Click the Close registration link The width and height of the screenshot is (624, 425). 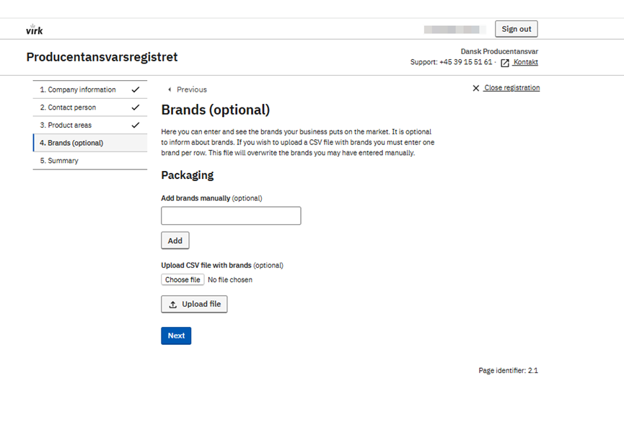tap(511, 88)
